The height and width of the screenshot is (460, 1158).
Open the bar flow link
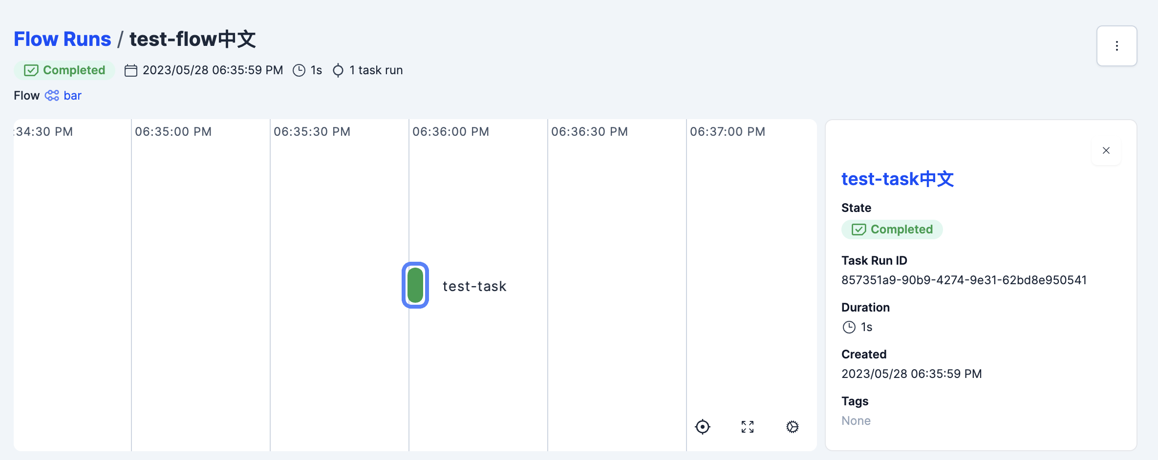(x=72, y=95)
